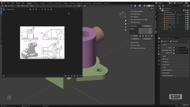Click the Rotate Abs button

[147, 26]
